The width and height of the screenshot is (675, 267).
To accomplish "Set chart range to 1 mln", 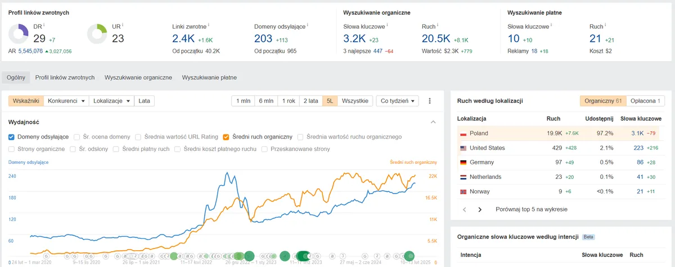I will pyautogui.click(x=243, y=101).
